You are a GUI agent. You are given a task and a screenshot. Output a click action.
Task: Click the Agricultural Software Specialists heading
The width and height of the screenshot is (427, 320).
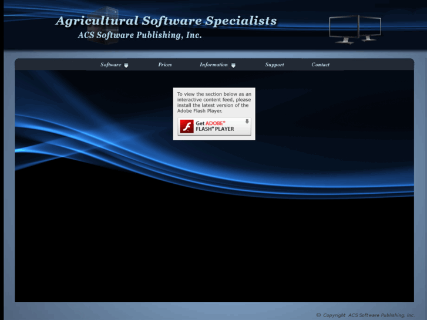166,21
